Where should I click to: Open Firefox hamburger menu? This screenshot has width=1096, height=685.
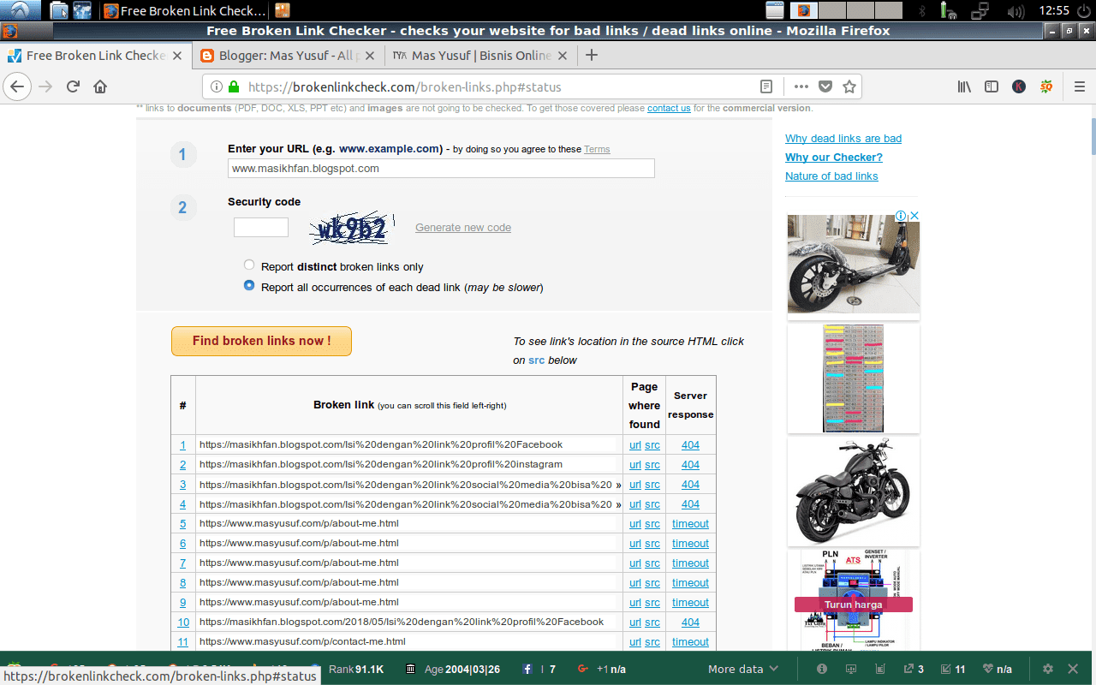1079,86
